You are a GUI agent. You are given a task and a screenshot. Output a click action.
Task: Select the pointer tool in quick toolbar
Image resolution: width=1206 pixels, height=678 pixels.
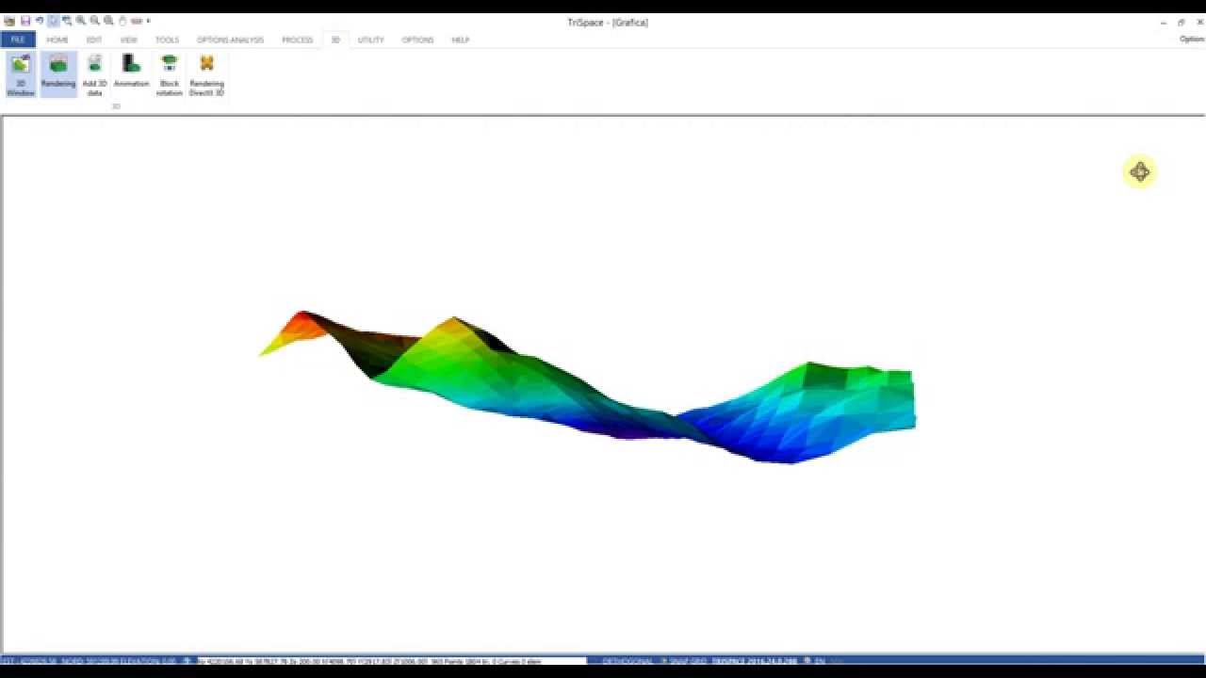coord(54,21)
